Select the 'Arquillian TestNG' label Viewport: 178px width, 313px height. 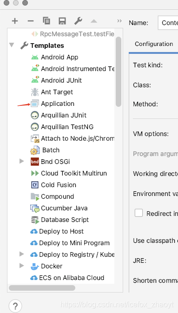pos(67,127)
